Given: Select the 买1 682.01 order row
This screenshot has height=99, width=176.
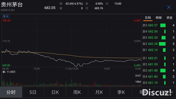Looking at the screenshot, I should (158, 58).
